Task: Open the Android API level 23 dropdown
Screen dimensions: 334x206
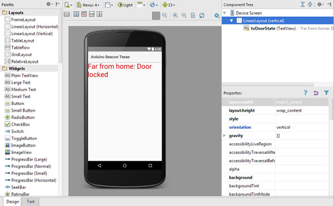Action: click(169, 4)
